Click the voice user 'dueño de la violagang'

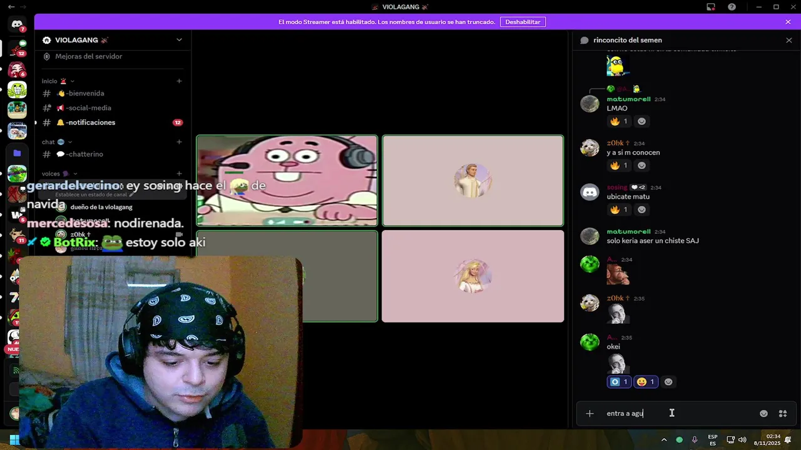tap(101, 207)
